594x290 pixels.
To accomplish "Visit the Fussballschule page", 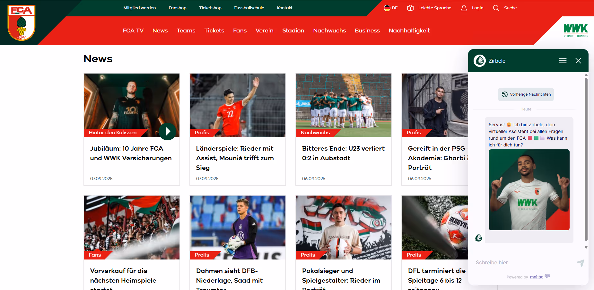I will coord(249,8).
